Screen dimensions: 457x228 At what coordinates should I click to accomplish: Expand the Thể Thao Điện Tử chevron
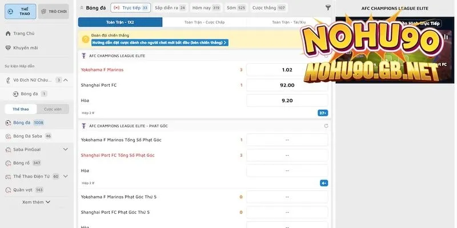66,176
